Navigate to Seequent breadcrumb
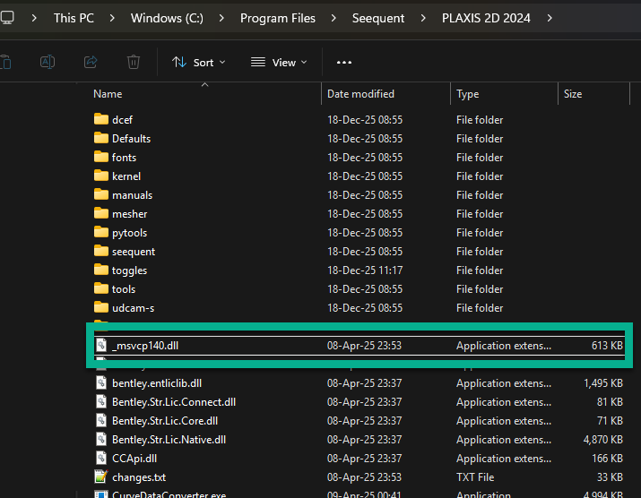641x498 pixels. 378,18
